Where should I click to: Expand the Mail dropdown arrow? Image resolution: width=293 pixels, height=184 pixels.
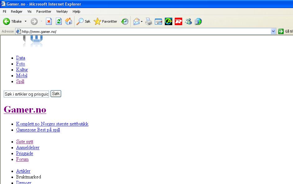[142, 21]
